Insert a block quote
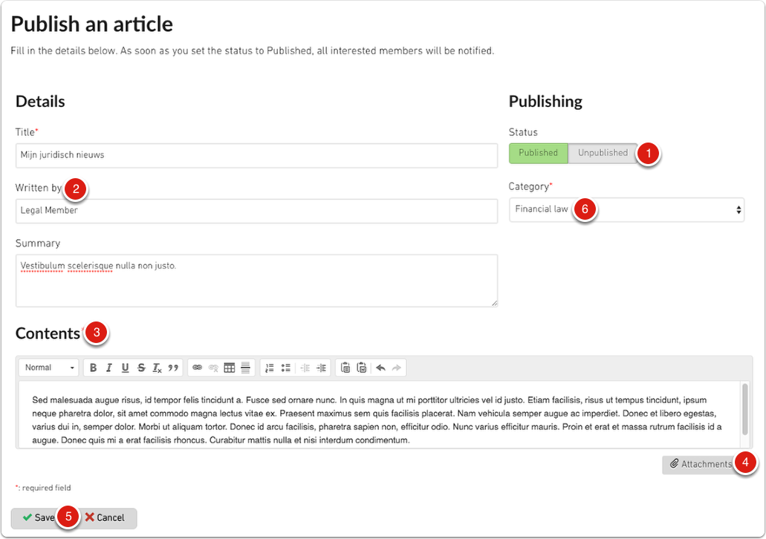Screen dimensions: 766x539 tap(173, 367)
